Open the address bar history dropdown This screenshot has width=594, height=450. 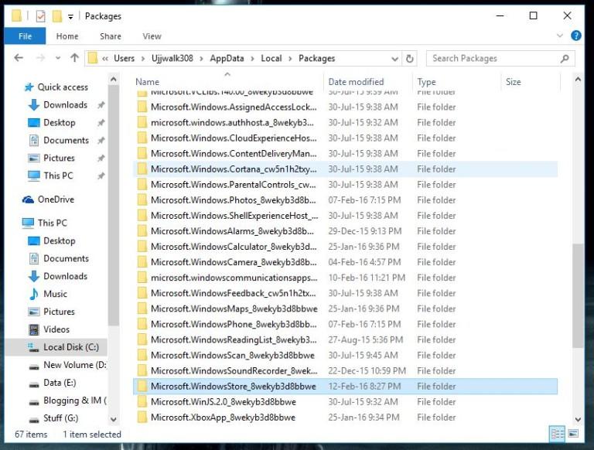pos(394,59)
